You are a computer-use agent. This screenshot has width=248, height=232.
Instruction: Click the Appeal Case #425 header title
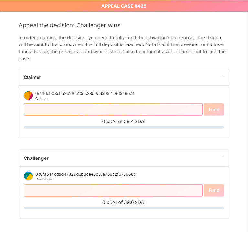click(124, 6)
